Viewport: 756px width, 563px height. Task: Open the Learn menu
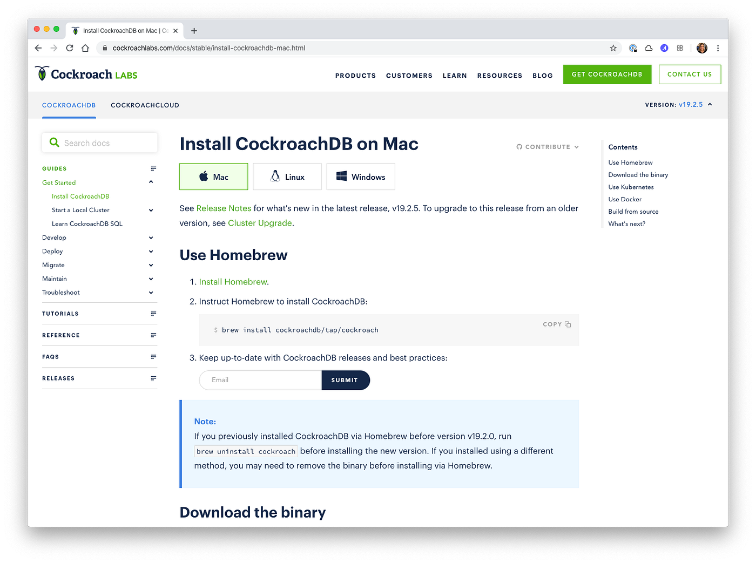[x=455, y=76]
